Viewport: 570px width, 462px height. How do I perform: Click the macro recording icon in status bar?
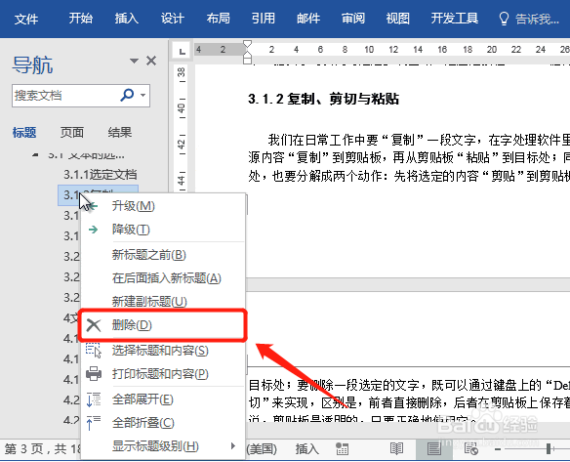[x=342, y=449]
